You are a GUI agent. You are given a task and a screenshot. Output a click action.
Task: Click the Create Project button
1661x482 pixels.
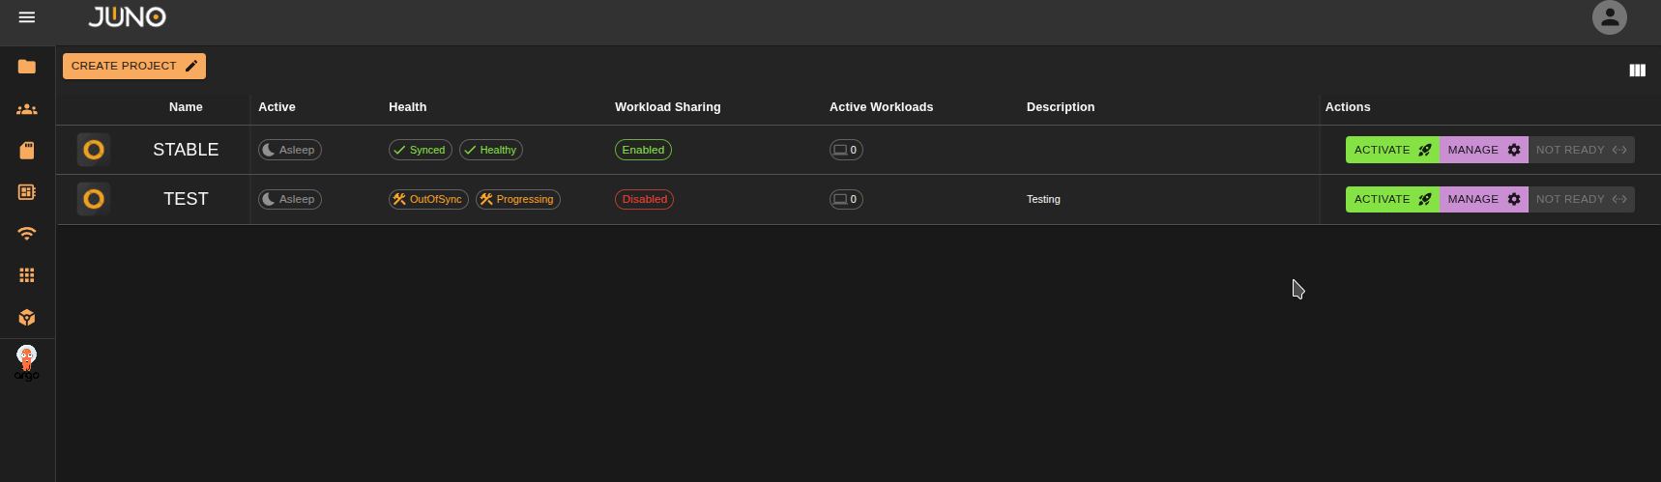coord(134,66)
